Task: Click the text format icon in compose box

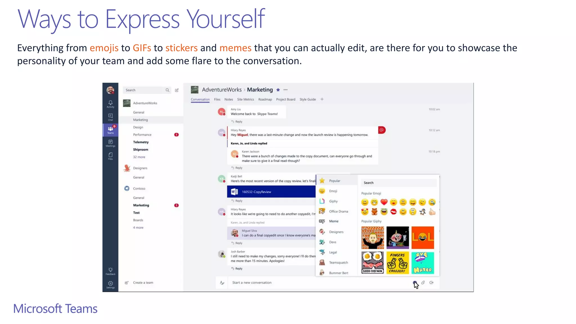Action: (x=222, y=283)
